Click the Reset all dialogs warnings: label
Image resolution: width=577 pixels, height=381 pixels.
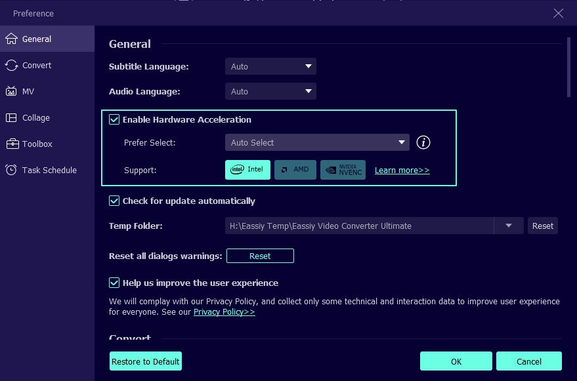coord(165,256)
